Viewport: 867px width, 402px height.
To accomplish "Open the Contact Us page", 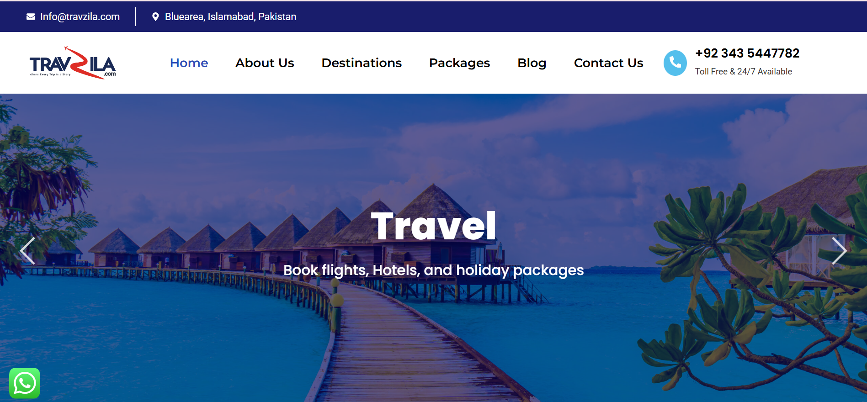I will 608,63.
